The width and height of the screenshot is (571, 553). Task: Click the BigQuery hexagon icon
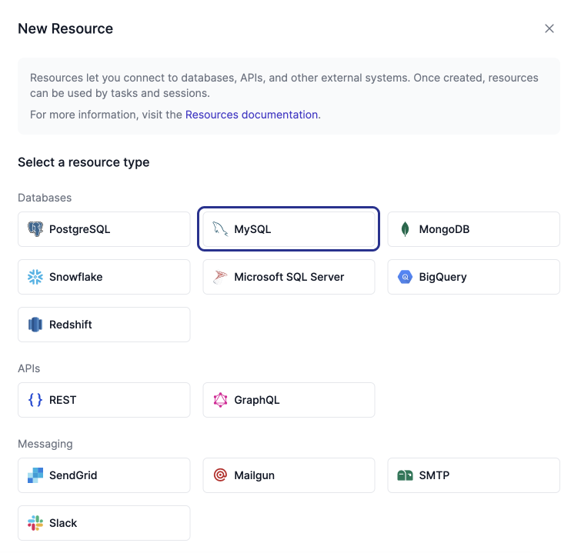coord(405,277)
